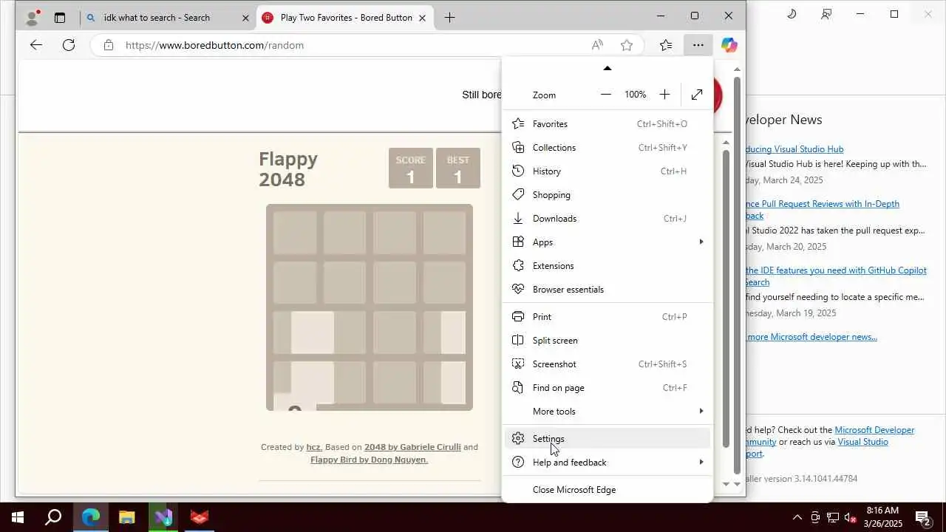This screenshot has height=532, width=946.
Task: Open Visual Studio Hub news link
Action: pyautogui.click(x=794, y=149)
